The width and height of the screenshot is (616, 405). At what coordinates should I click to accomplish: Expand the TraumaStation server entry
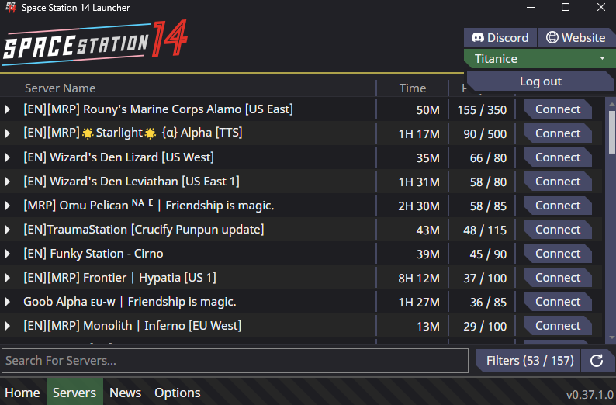tap(8, 230)
